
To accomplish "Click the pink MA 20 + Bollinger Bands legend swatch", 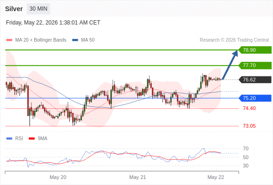I will point(9,40).
